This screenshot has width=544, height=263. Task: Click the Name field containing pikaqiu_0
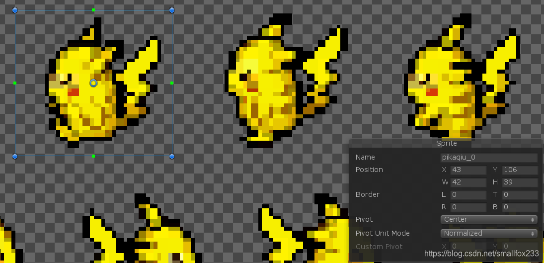489,158
